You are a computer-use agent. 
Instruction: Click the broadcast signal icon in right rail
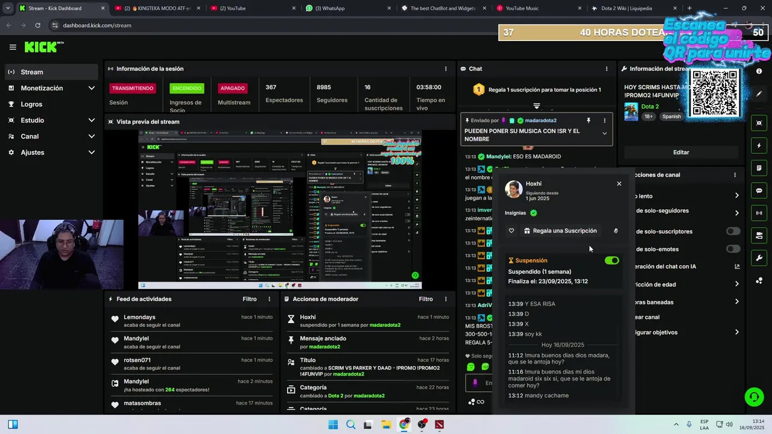759,213
